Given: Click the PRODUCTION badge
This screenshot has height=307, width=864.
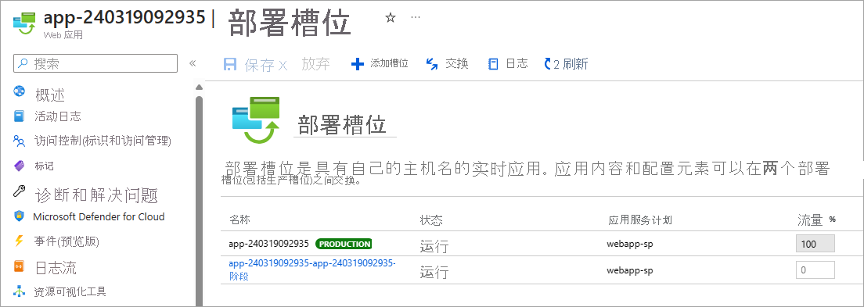Looking at the screenshot, I should coord(344,244).
